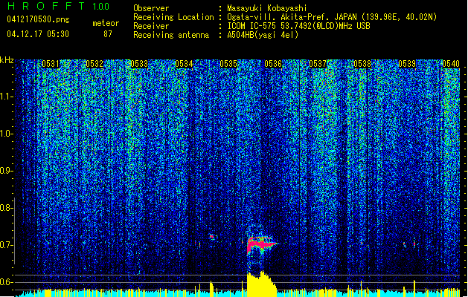Screen dimensions: 468x297
Task: Click the 0.7 kHz axis tick label
Action: 5,245
